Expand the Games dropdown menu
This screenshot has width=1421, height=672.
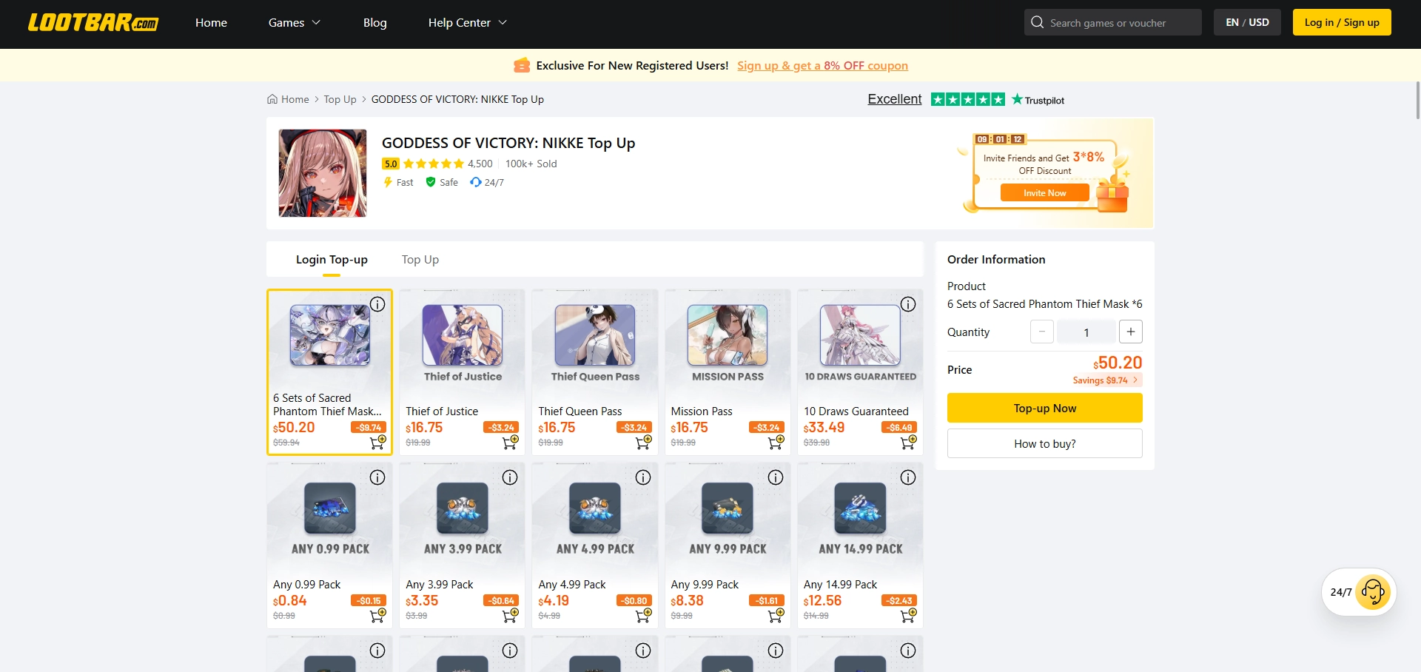(295, 23)
